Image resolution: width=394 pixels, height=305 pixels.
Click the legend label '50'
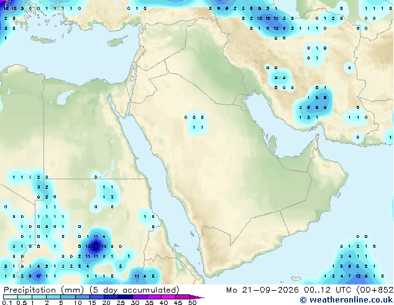[x=193, y=303]
